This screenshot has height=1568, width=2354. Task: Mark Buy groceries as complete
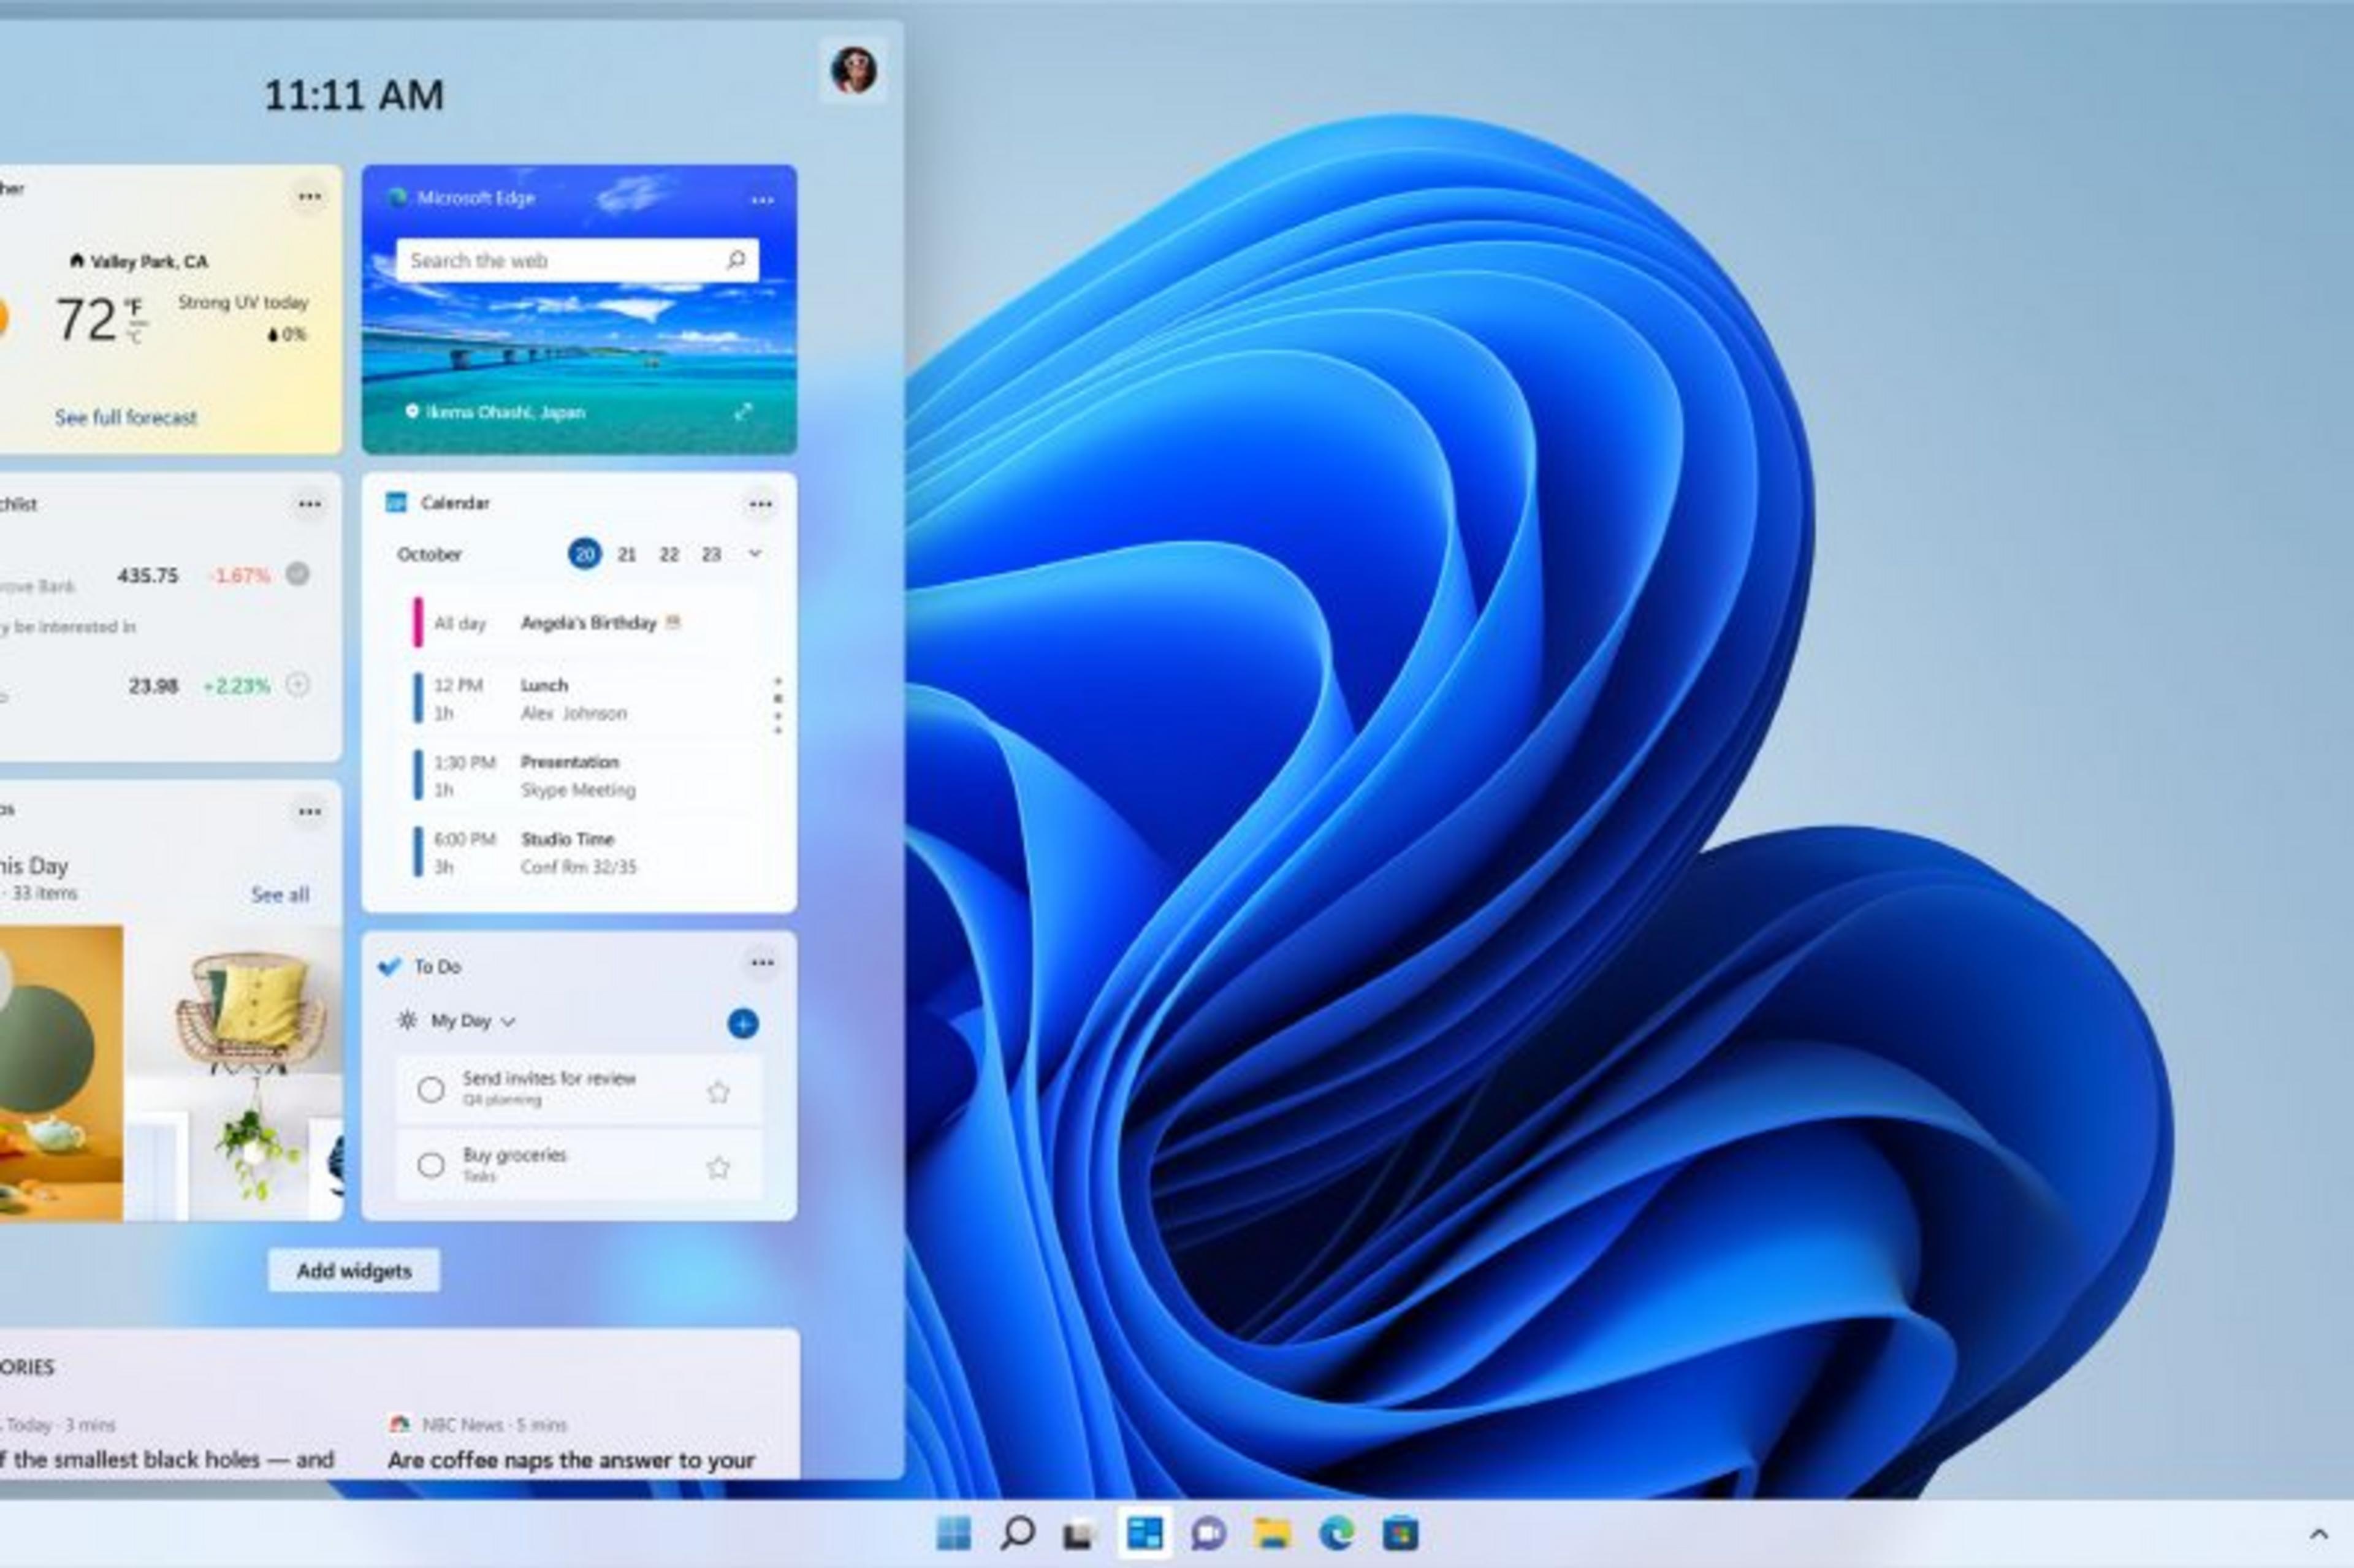431,1165
